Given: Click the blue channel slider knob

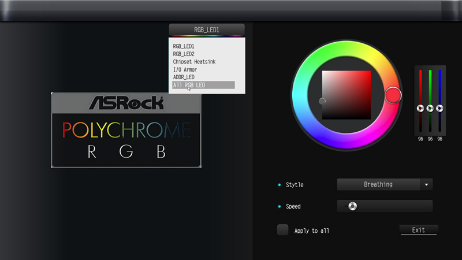Looking at the screenshot, I should pyautogui.click(x=439, y=108).
